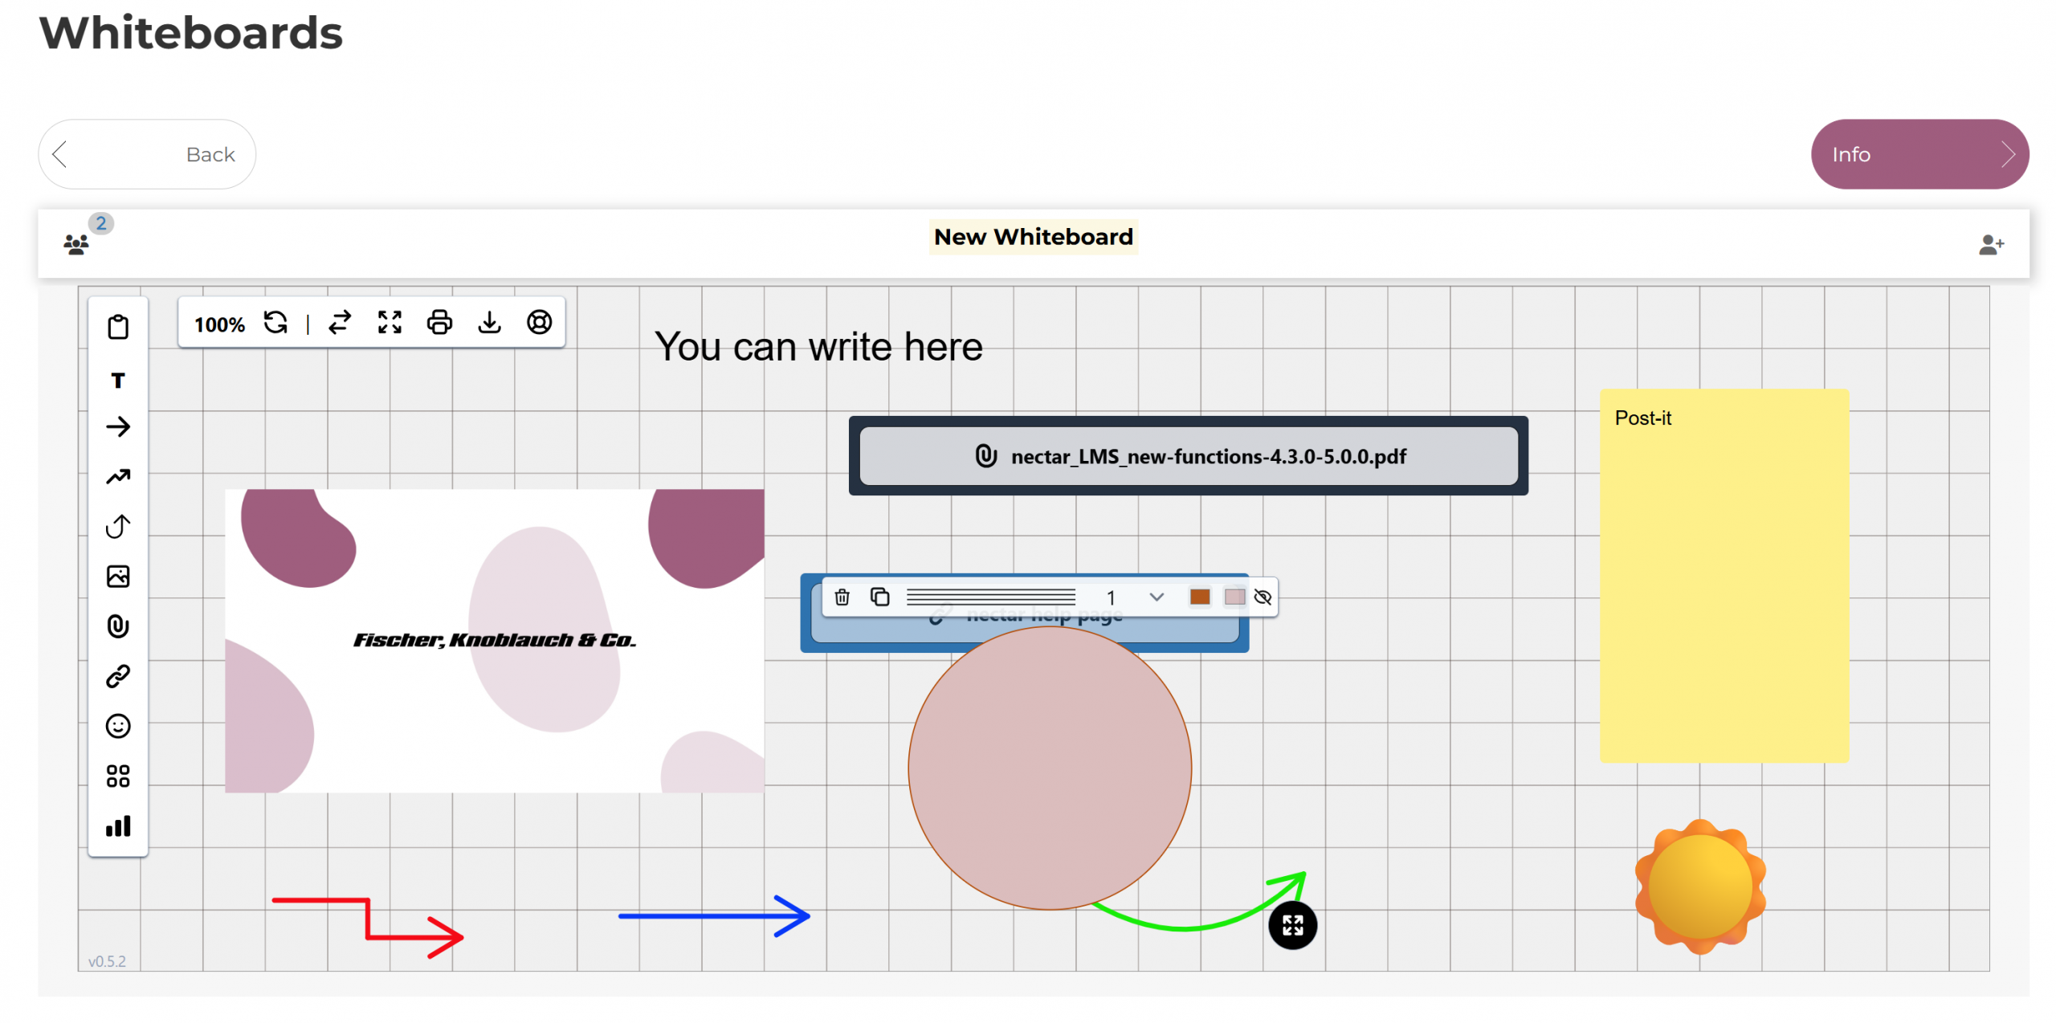The height and width of the screenshot is (1023, 2056).
Task: Open the Info panel
Action: 1918,154
